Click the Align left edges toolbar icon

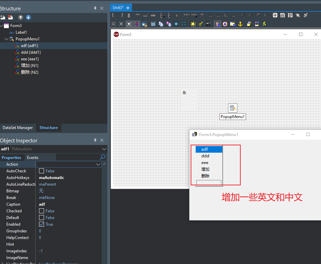click(114, 15)
